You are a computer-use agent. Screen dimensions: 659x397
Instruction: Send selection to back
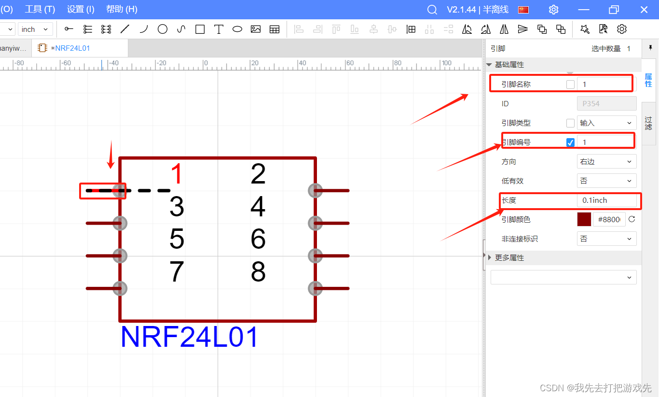click(x=561, y=29)
